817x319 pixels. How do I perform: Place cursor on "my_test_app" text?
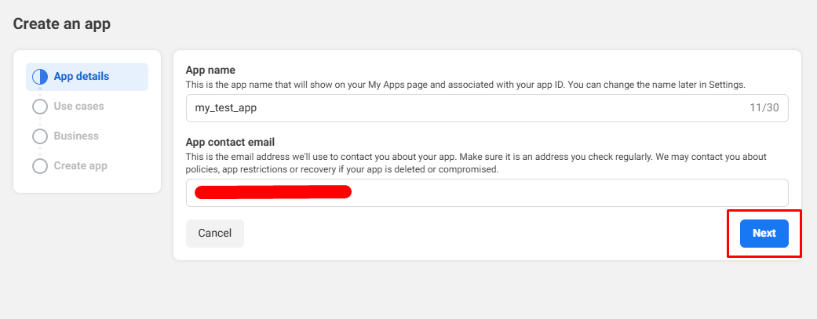pos(226,108)
